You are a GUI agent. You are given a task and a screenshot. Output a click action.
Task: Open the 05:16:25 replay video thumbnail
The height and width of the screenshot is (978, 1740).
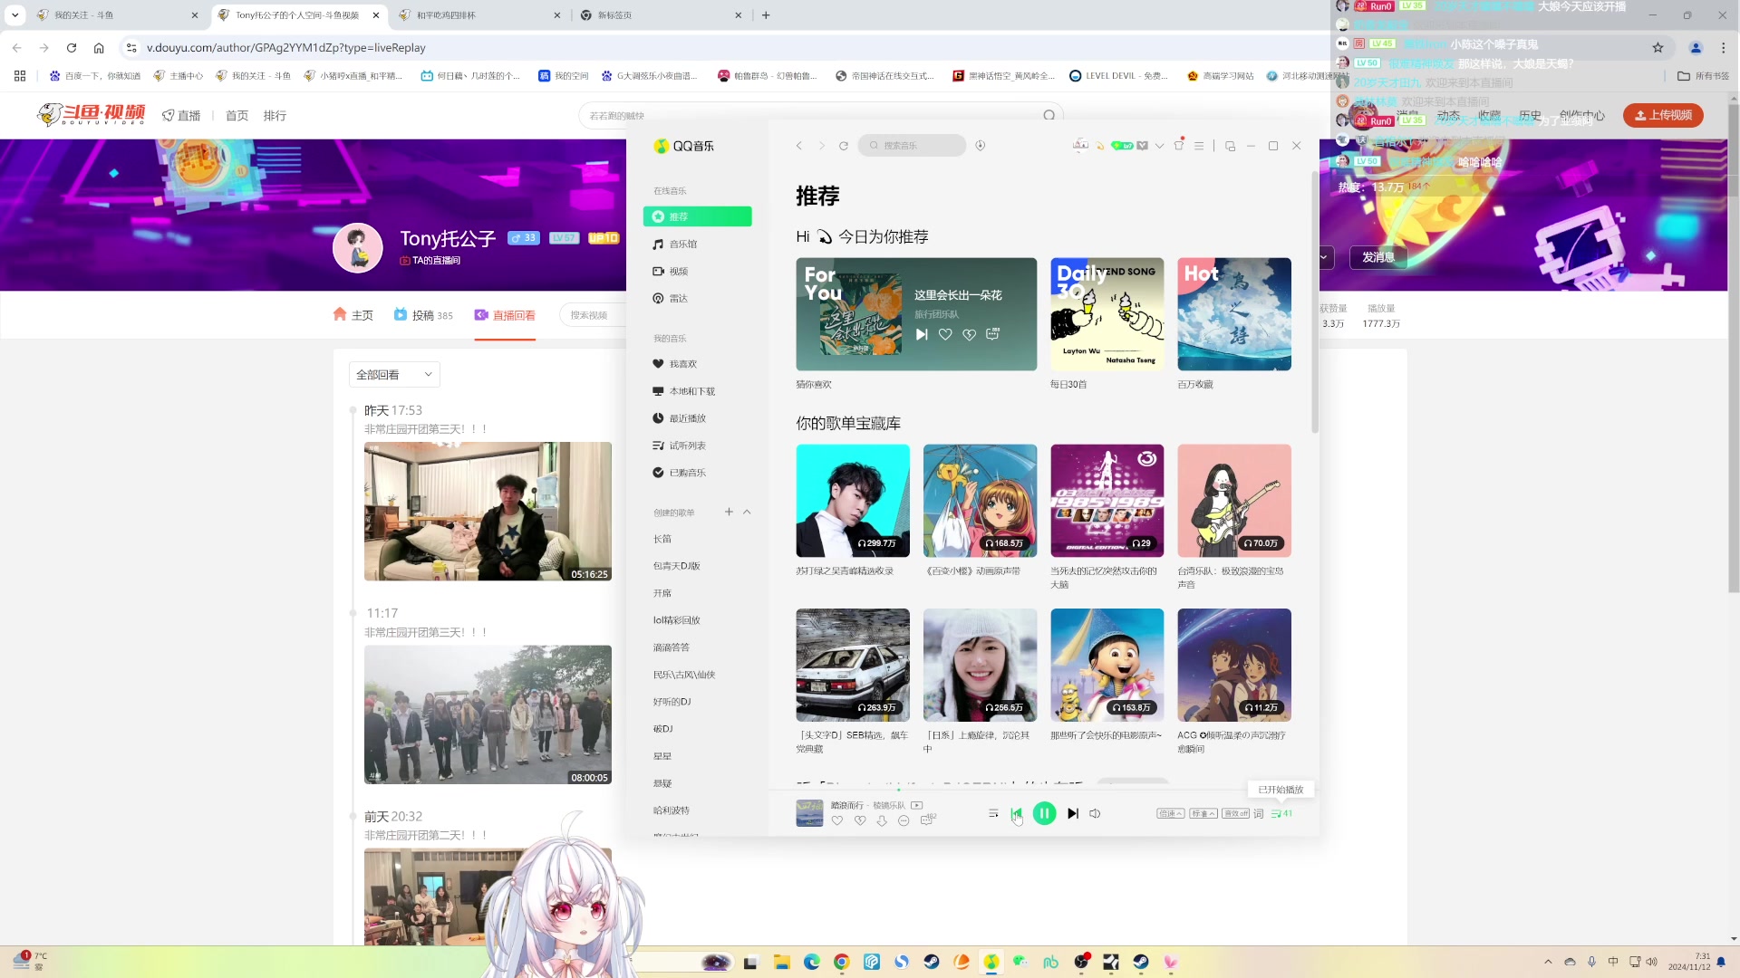(x=488, y=512)
